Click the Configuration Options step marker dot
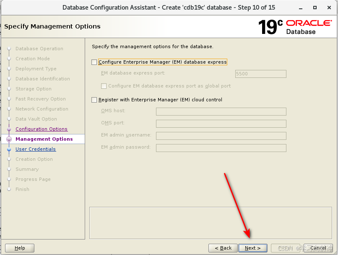The height and width of the screenshot is (255, 338). point(9,129)
